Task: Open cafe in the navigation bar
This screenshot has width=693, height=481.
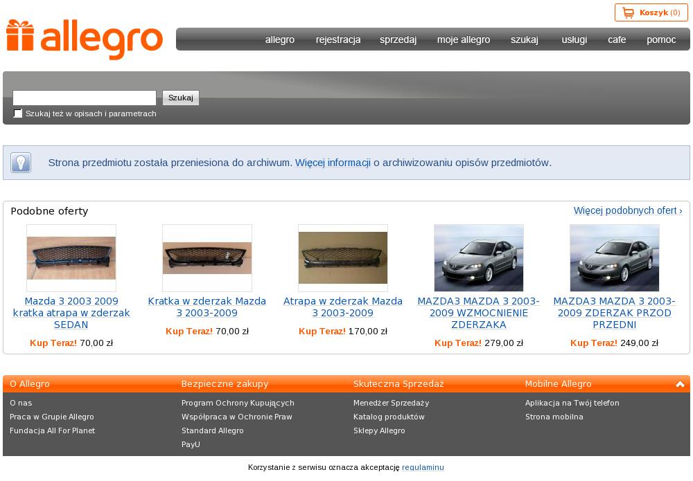Action: 617,39
